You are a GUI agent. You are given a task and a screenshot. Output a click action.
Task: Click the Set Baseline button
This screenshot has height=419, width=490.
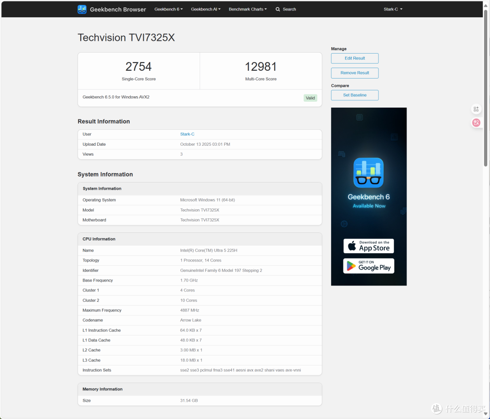(x=355, y=95)
